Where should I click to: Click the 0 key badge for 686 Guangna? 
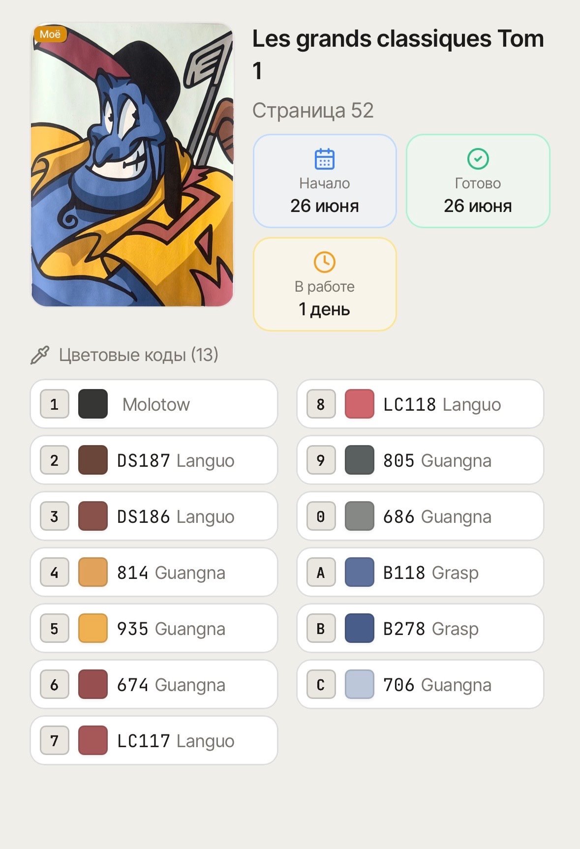321,516
